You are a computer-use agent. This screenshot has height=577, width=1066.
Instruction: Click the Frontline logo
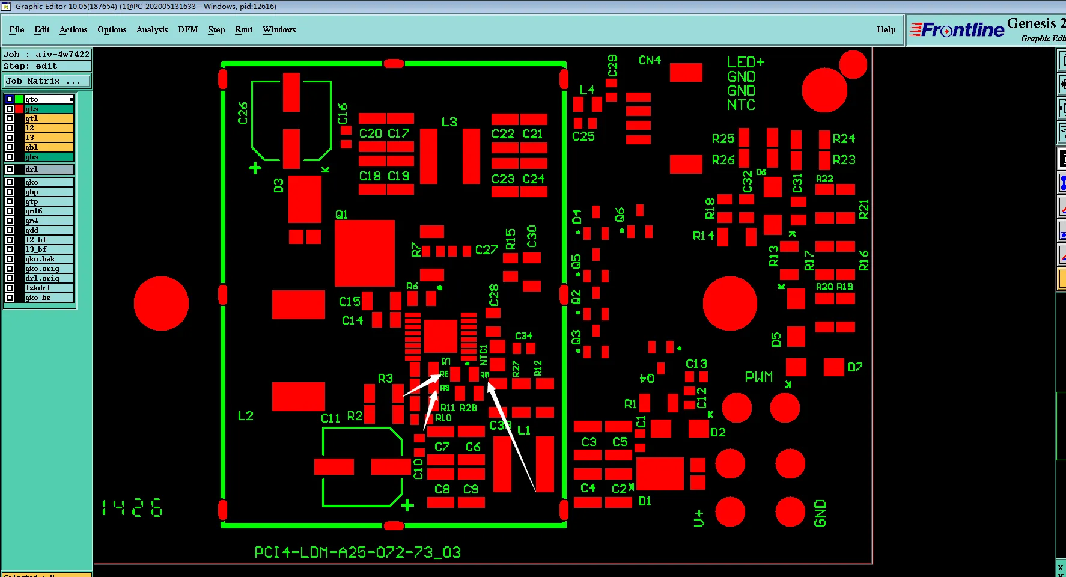click(x=957, y=29)
